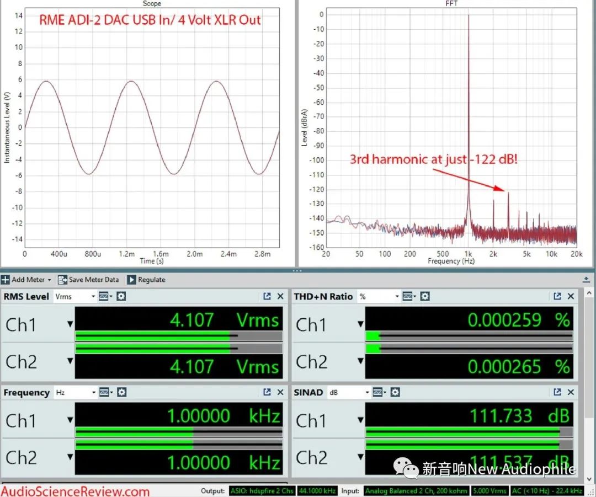
Task: Expand RMS Level Ch2 channel dropdown
Action: [x=70, y=361]
